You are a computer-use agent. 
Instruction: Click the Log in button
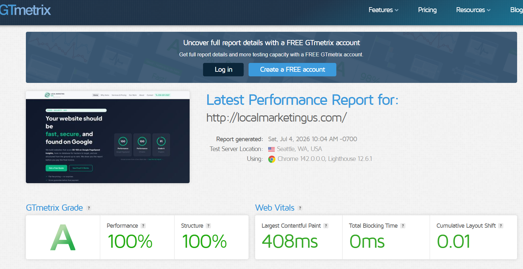(223, 69)
